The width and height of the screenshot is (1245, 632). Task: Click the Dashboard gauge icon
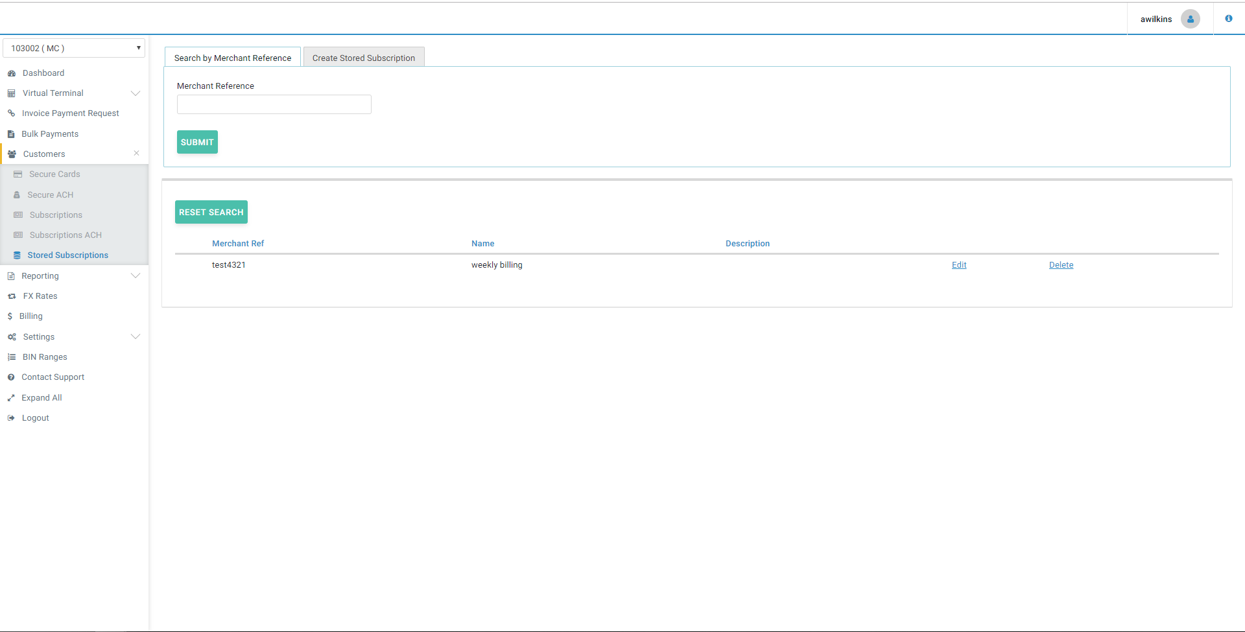[x=12, y=73]
